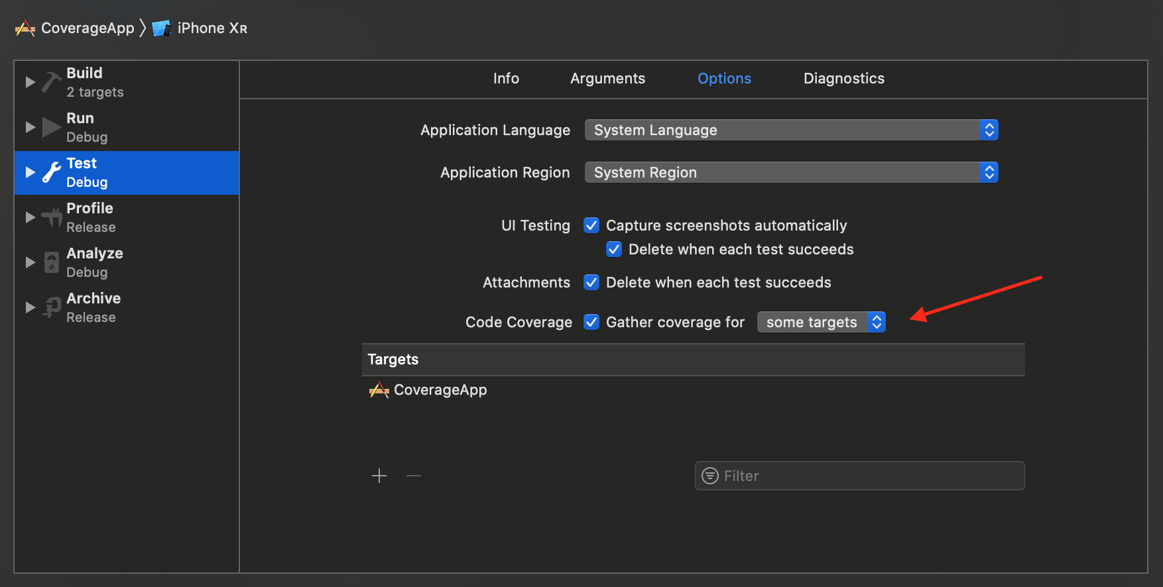Viewport: 1163px width, 587px height.
Task: Select CoverageApp row in Targets list
Action: pyautogui.click(x=693, y=390)
